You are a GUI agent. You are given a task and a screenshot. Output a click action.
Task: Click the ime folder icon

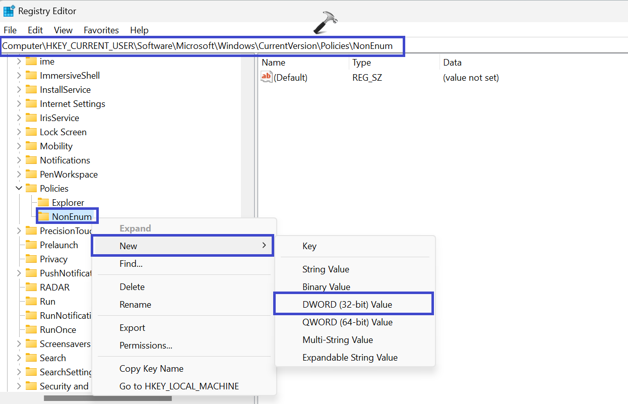pyautogui.click(x=32, y=62)
